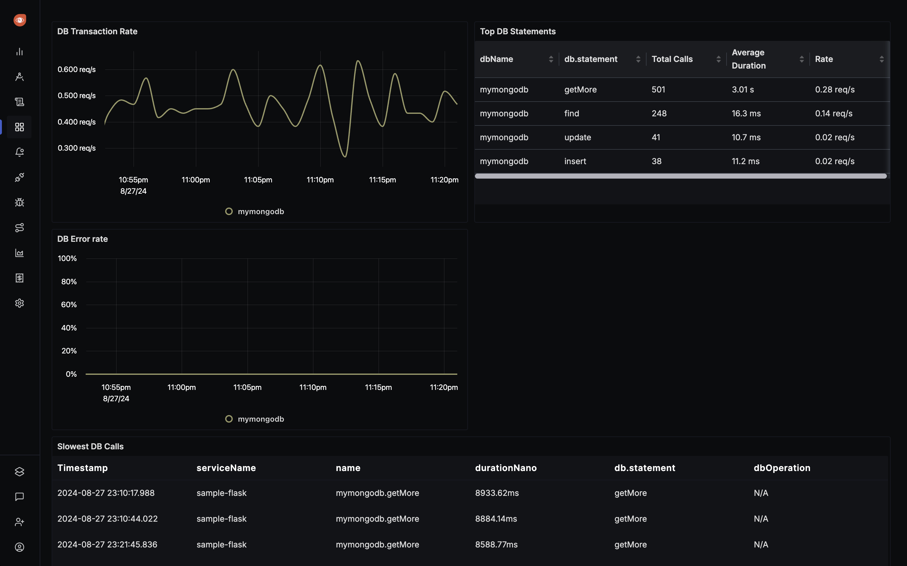Sort table by dbName column arrows
Viewport: 907px width, 566px height.
click(551, 59)
